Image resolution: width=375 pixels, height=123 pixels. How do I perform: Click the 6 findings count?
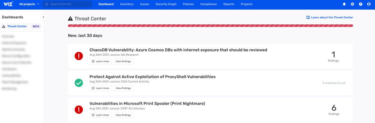point(334,110)
